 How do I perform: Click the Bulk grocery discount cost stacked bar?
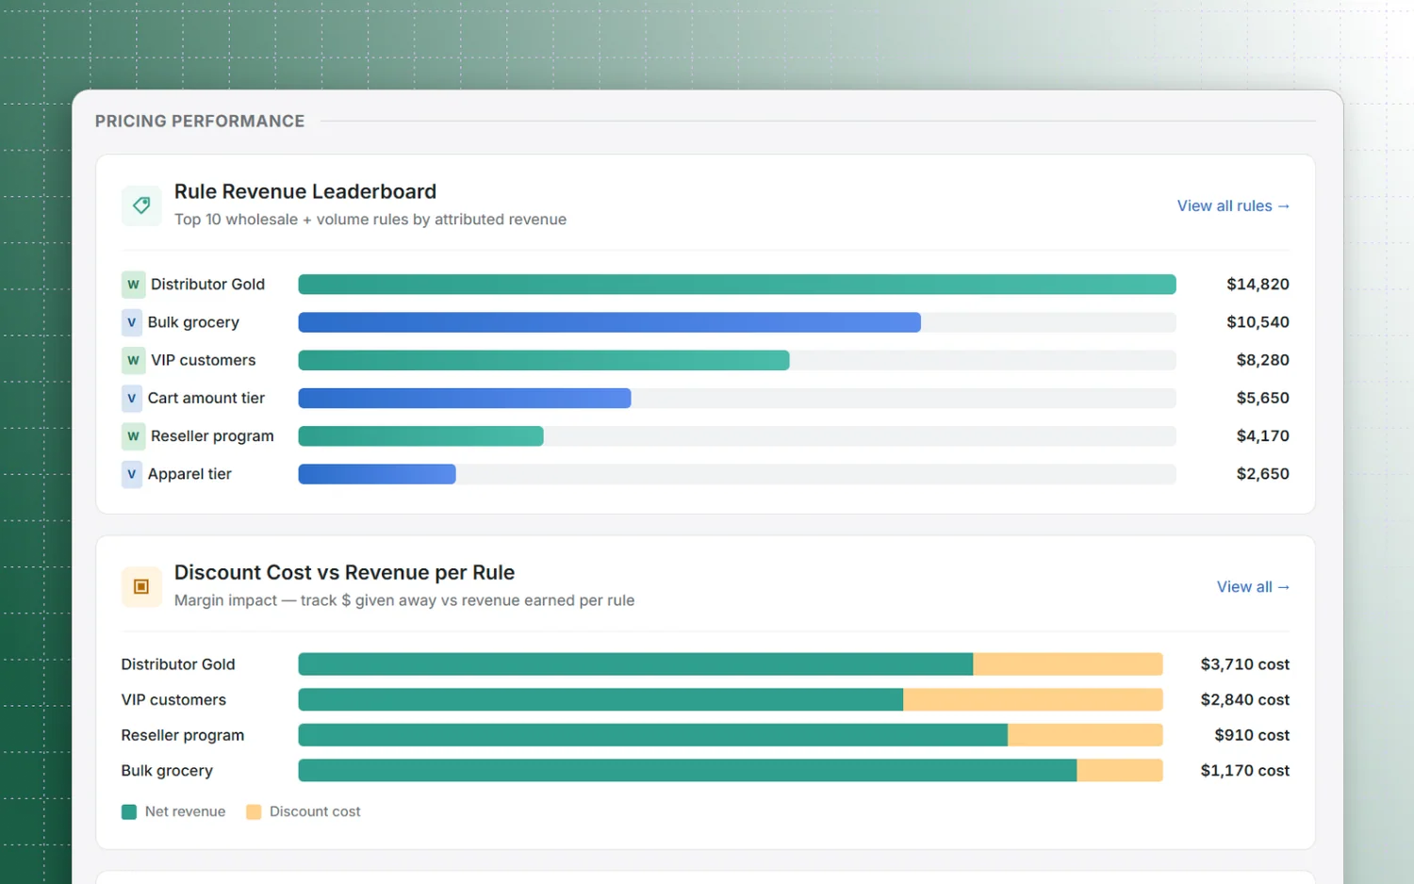(731, 770)
